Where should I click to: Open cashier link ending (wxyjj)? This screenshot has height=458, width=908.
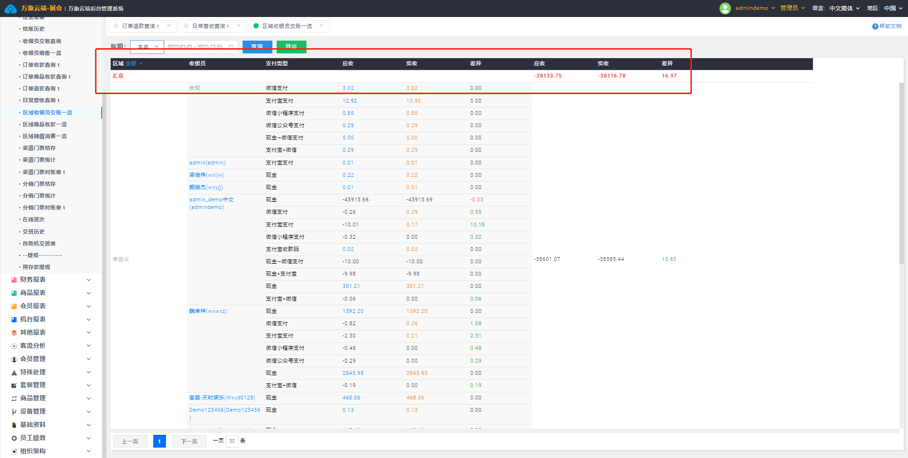tap(206, 187)
